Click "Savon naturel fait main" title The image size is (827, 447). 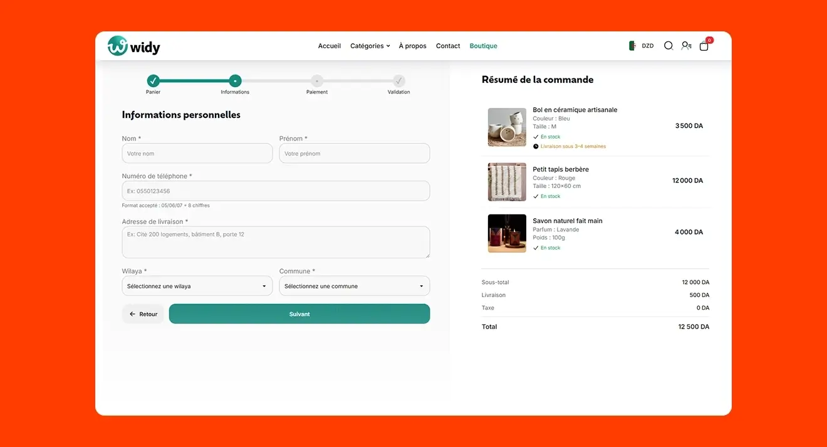[568, 221]
